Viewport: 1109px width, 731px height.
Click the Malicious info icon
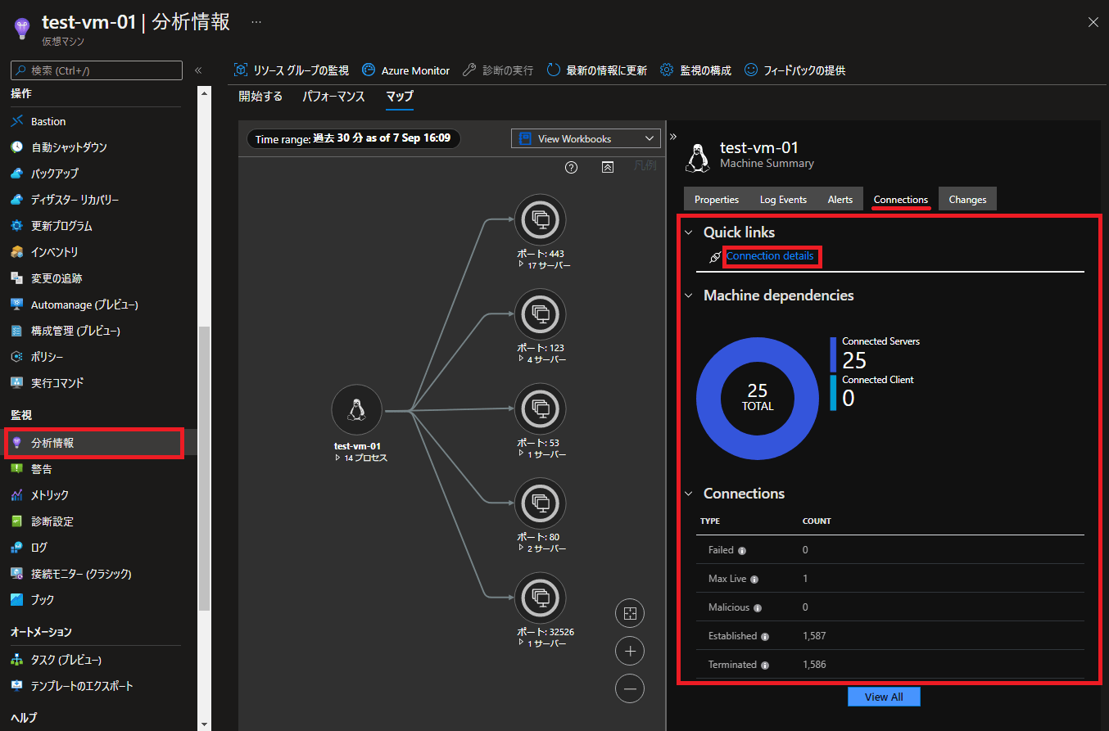click(758, 608)
